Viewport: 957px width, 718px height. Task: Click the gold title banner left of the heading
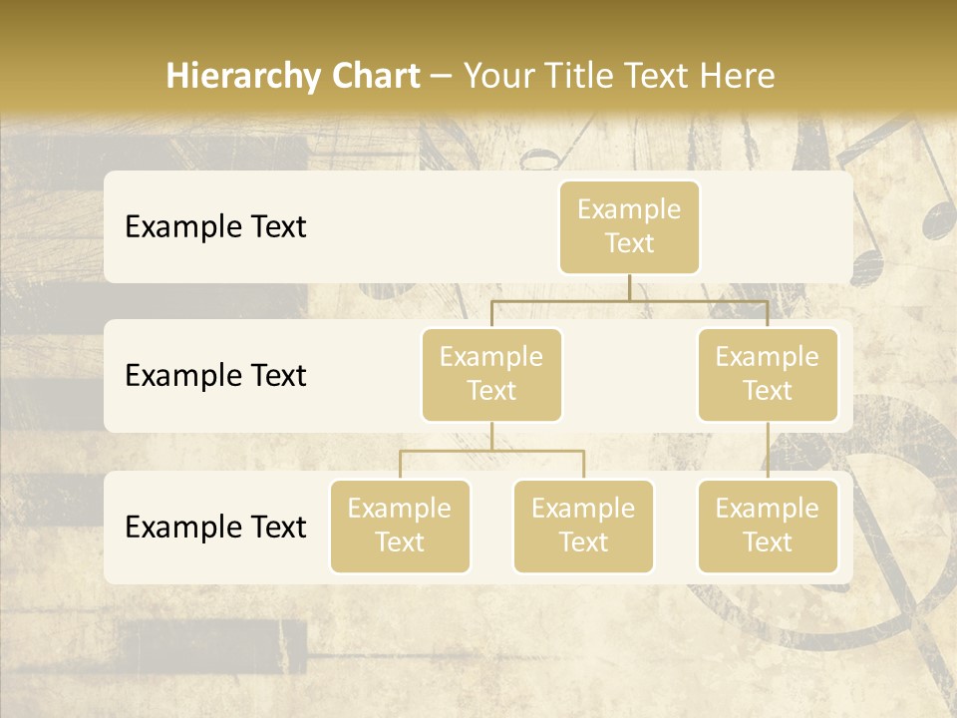[80, 76]
